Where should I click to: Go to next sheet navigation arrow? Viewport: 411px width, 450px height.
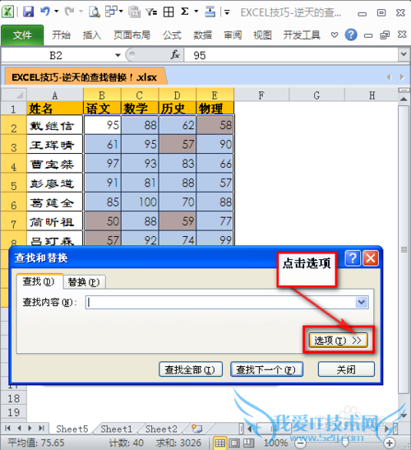(x=30, y=428)
